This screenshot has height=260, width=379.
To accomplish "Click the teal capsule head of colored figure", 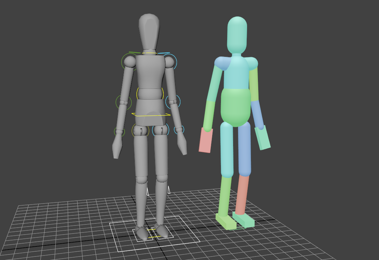I will click(x=237, y=35).
